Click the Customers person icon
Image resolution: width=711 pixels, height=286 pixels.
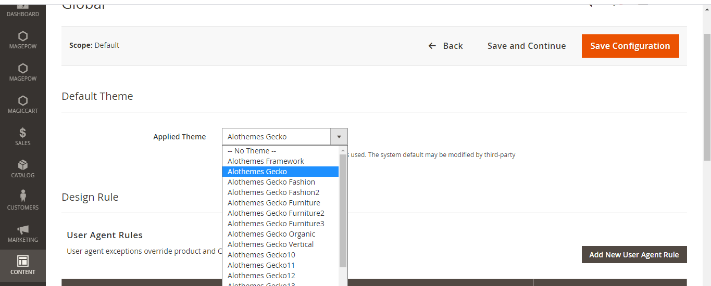[x=22, y=197]
